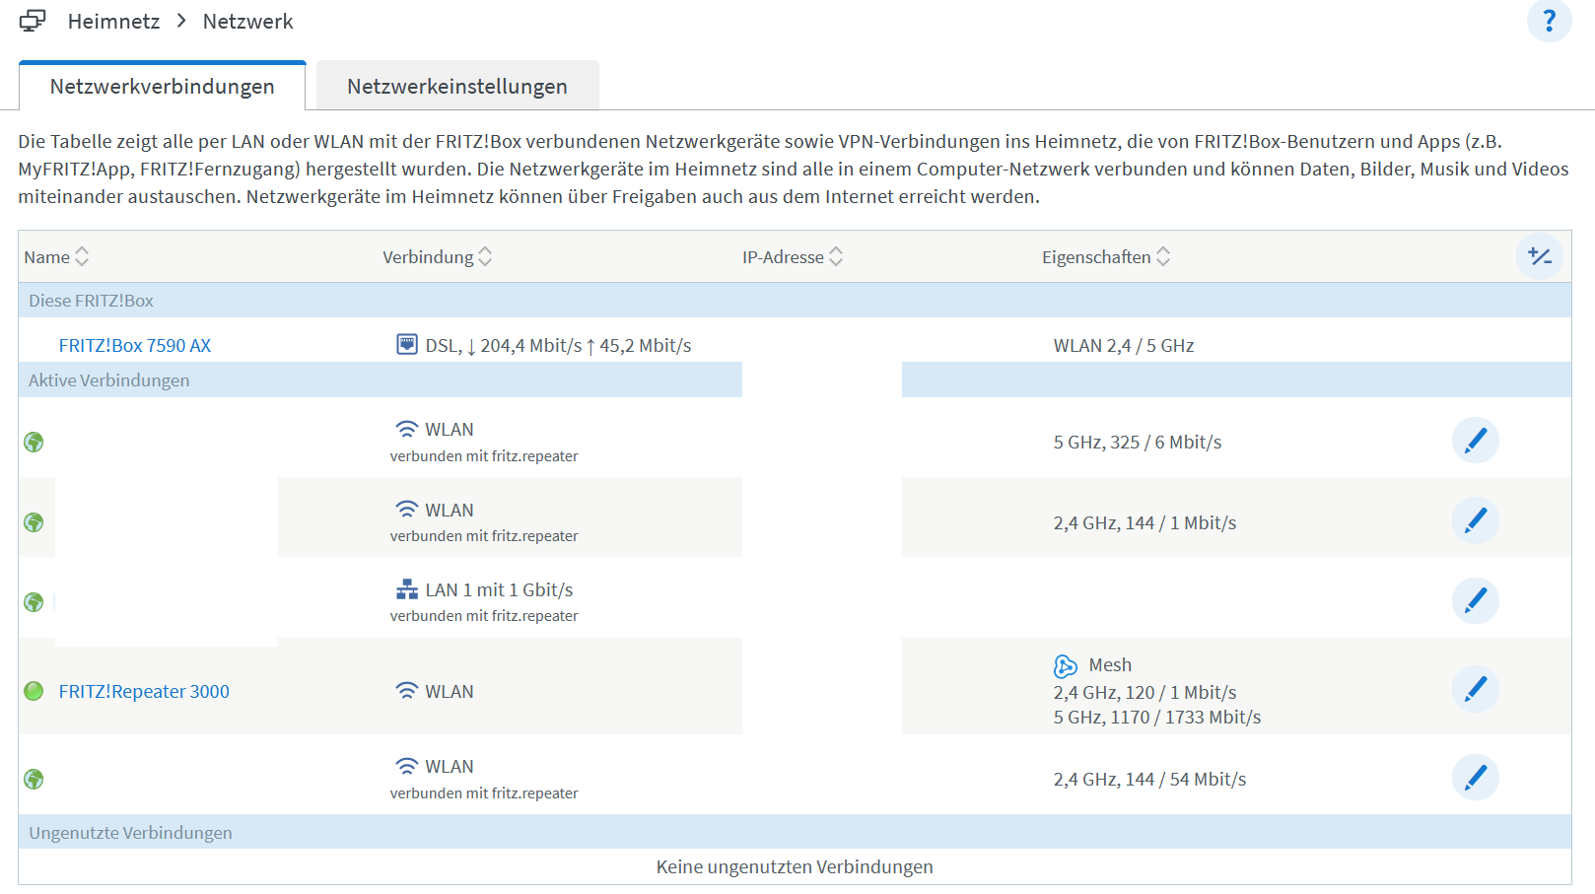This screenshot has height=894, width=1595.
Task: Select the 'WLAN 2,4 / 5 GHz' text
Action: (1124, 345)
